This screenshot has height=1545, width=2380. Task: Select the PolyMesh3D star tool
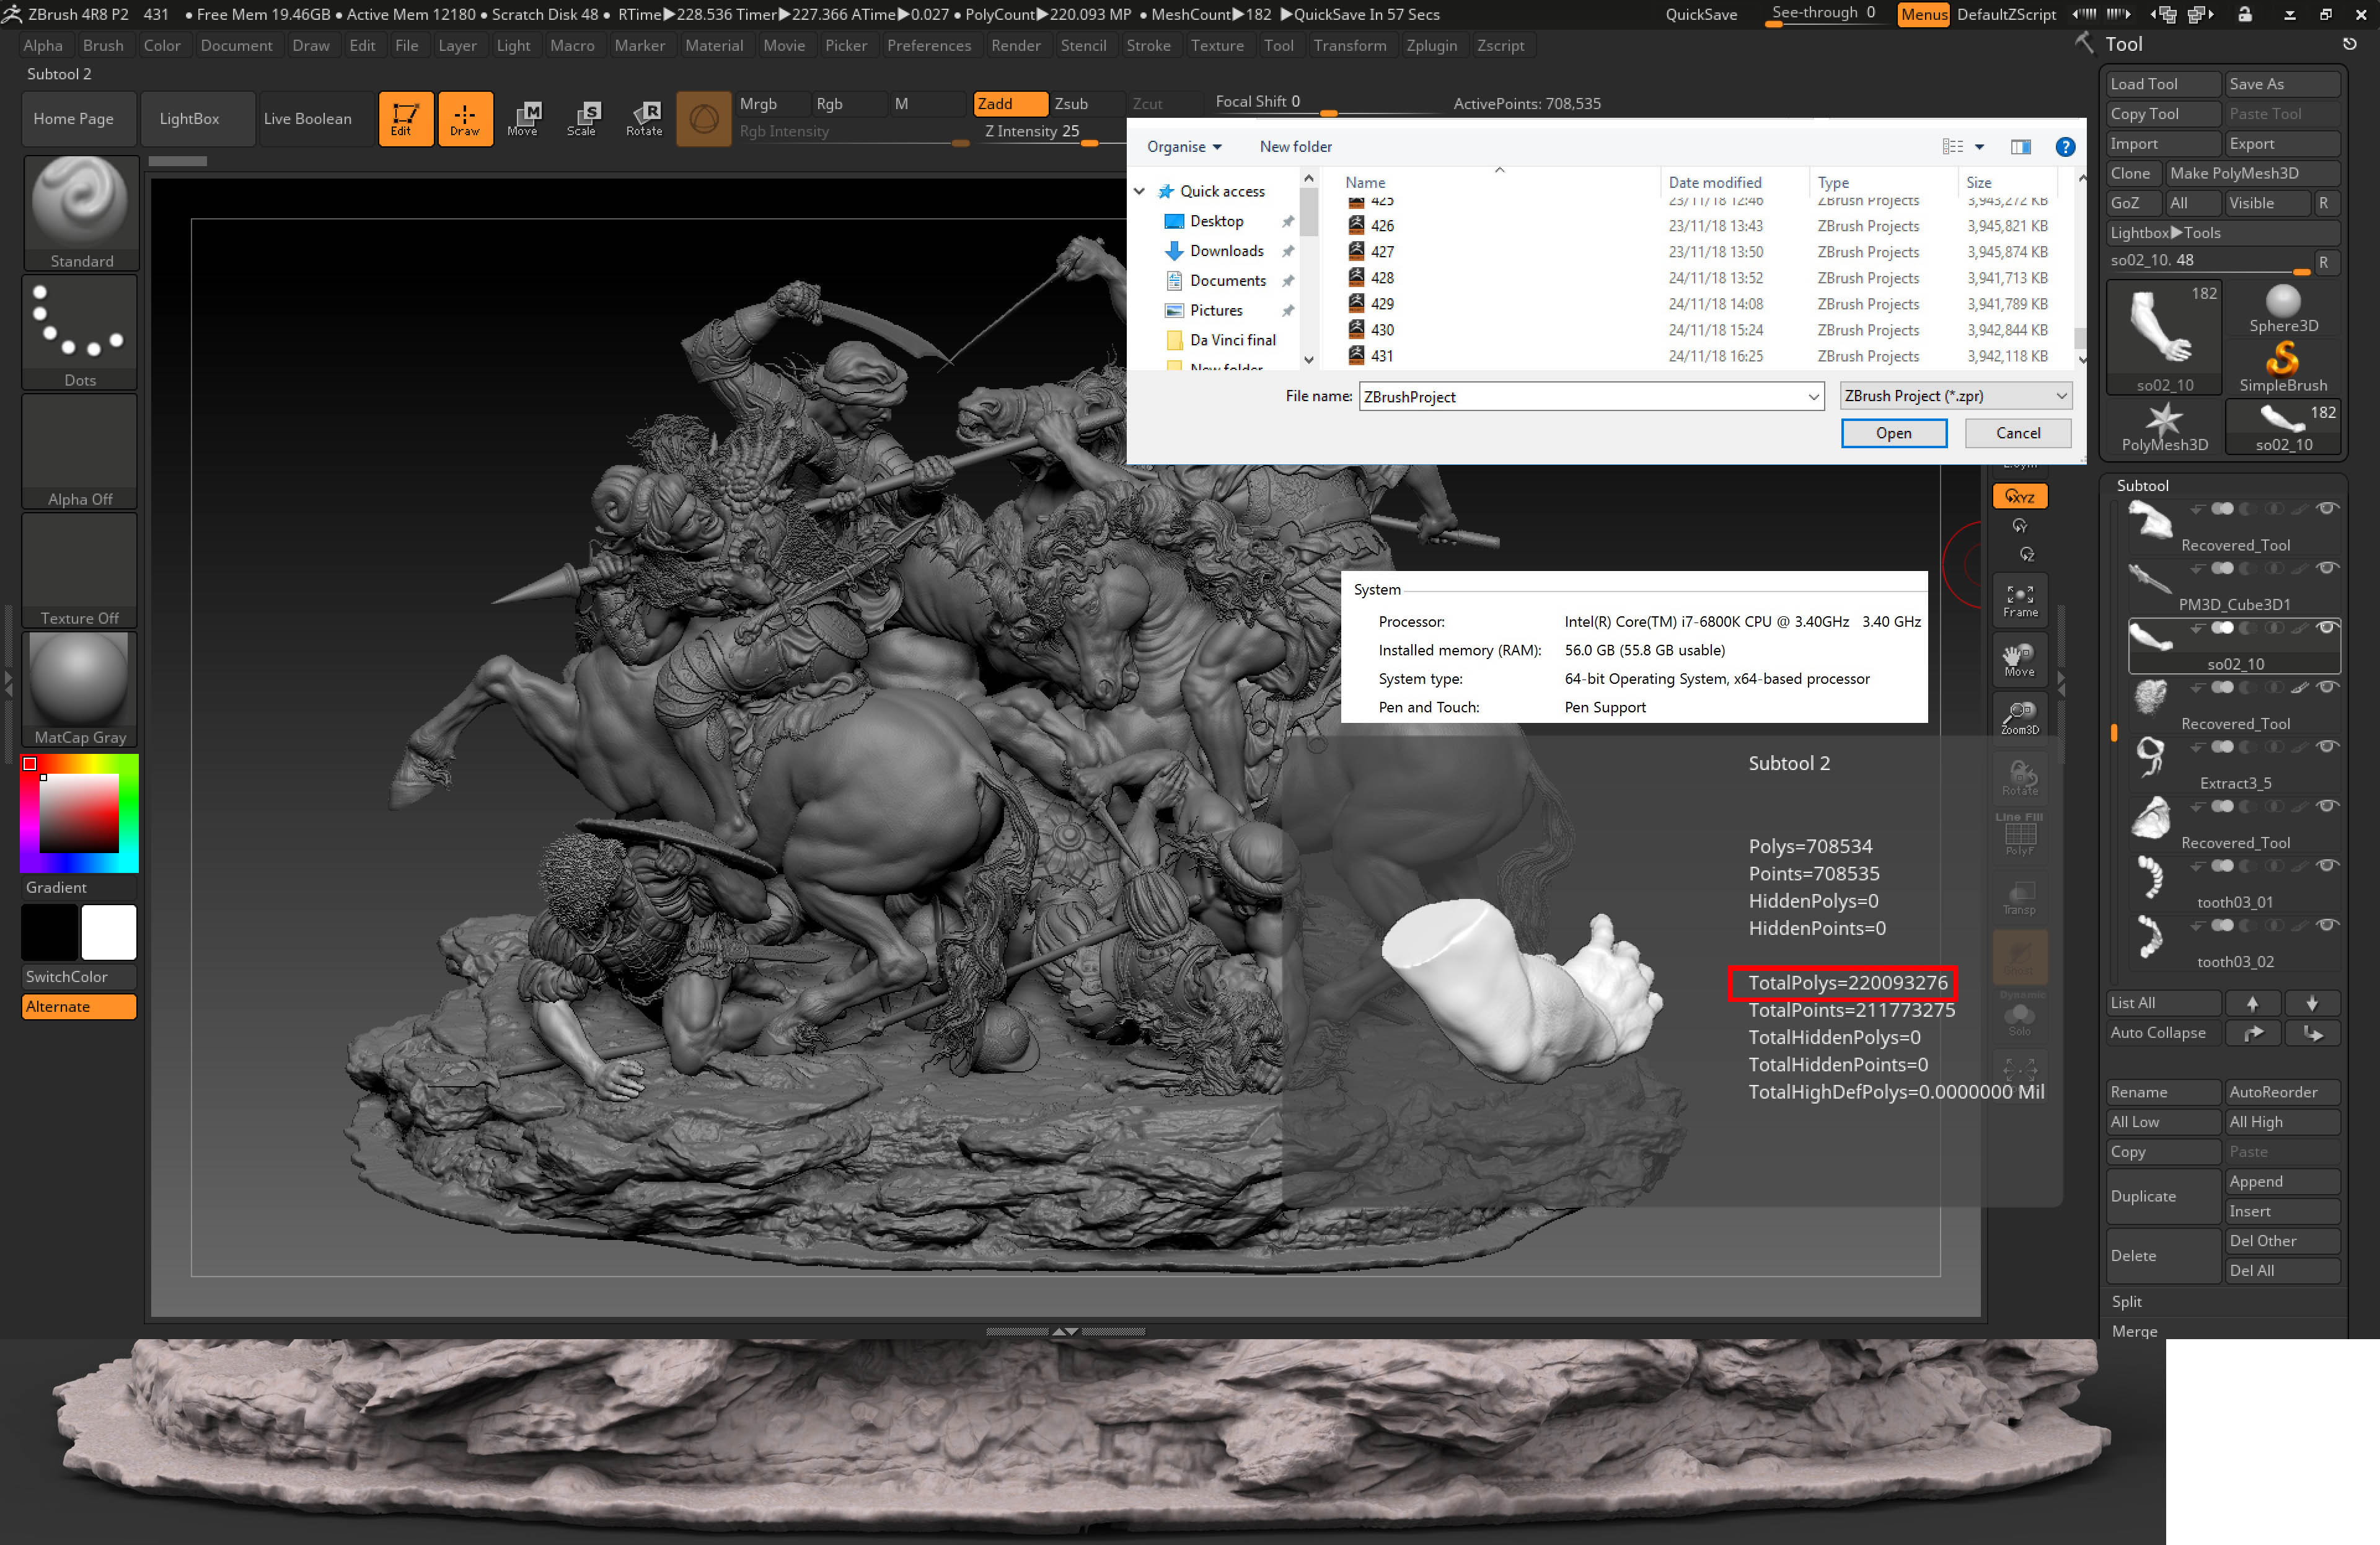coord(2163,427)
